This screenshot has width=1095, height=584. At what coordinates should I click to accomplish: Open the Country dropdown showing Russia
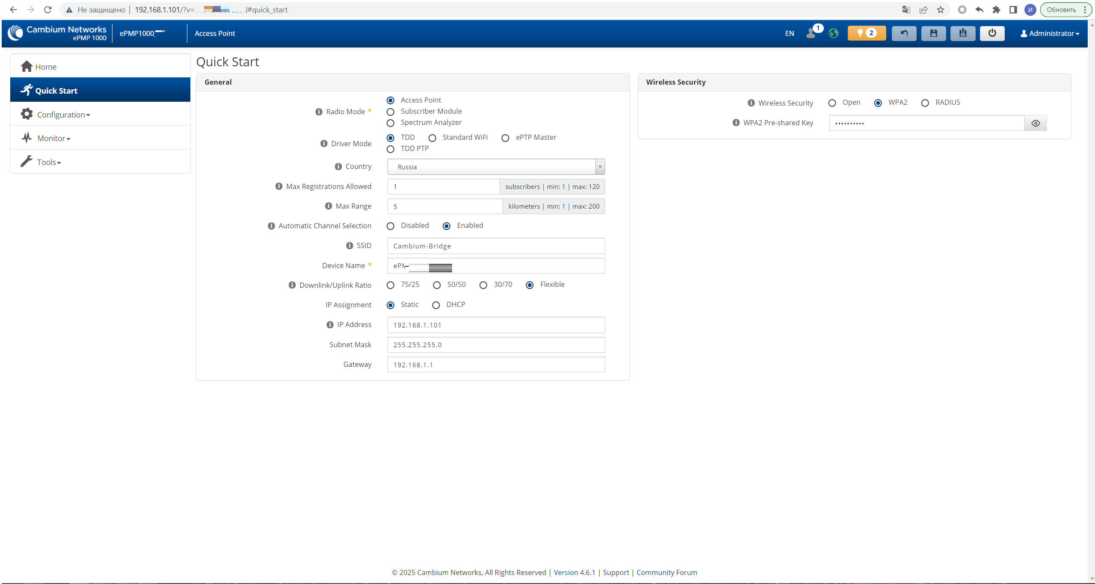[496, 167]
